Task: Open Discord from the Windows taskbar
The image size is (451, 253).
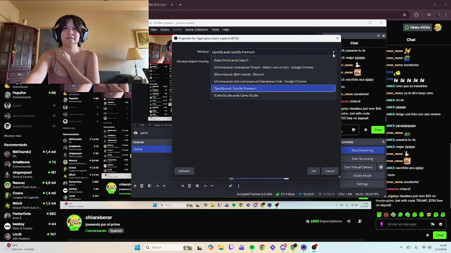Action: tap(283, 247)
